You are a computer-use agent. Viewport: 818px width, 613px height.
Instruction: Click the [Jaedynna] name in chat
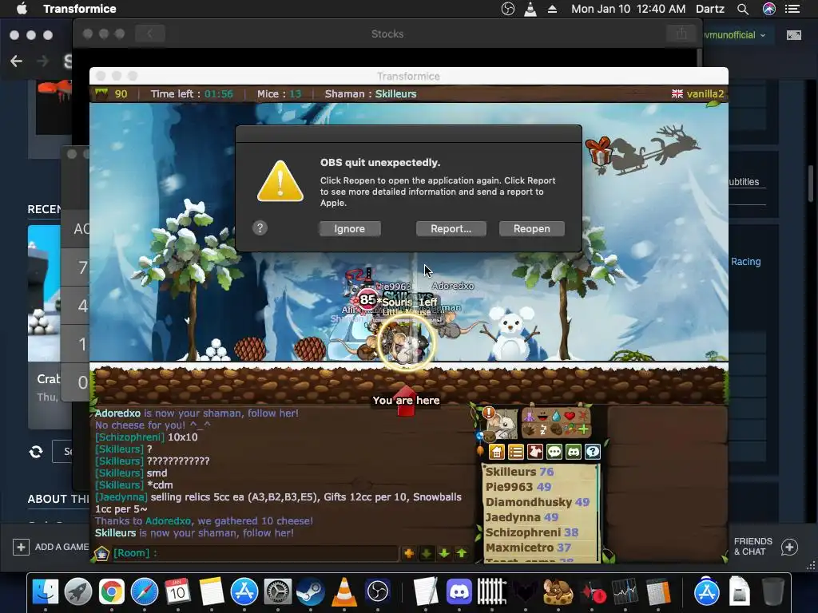tap(121, 496)
